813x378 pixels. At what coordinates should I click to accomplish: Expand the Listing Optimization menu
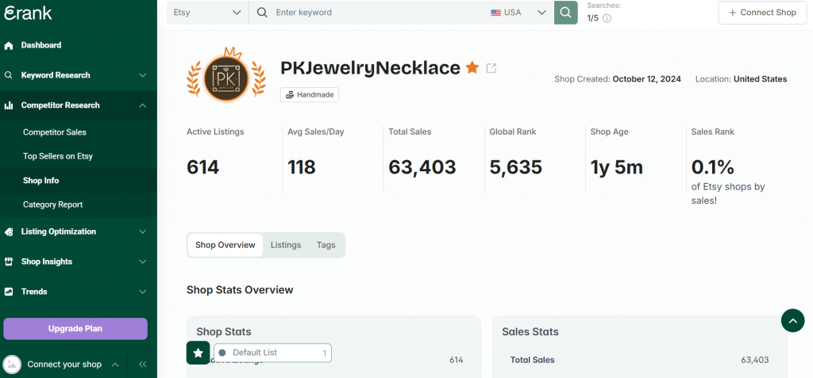pyautogui.click(x=78, y=231)
